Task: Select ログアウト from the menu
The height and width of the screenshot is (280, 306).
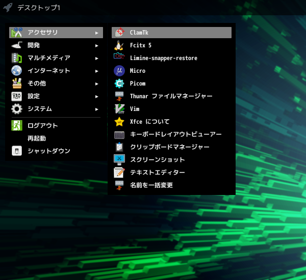Action: (x=56, y=125)
